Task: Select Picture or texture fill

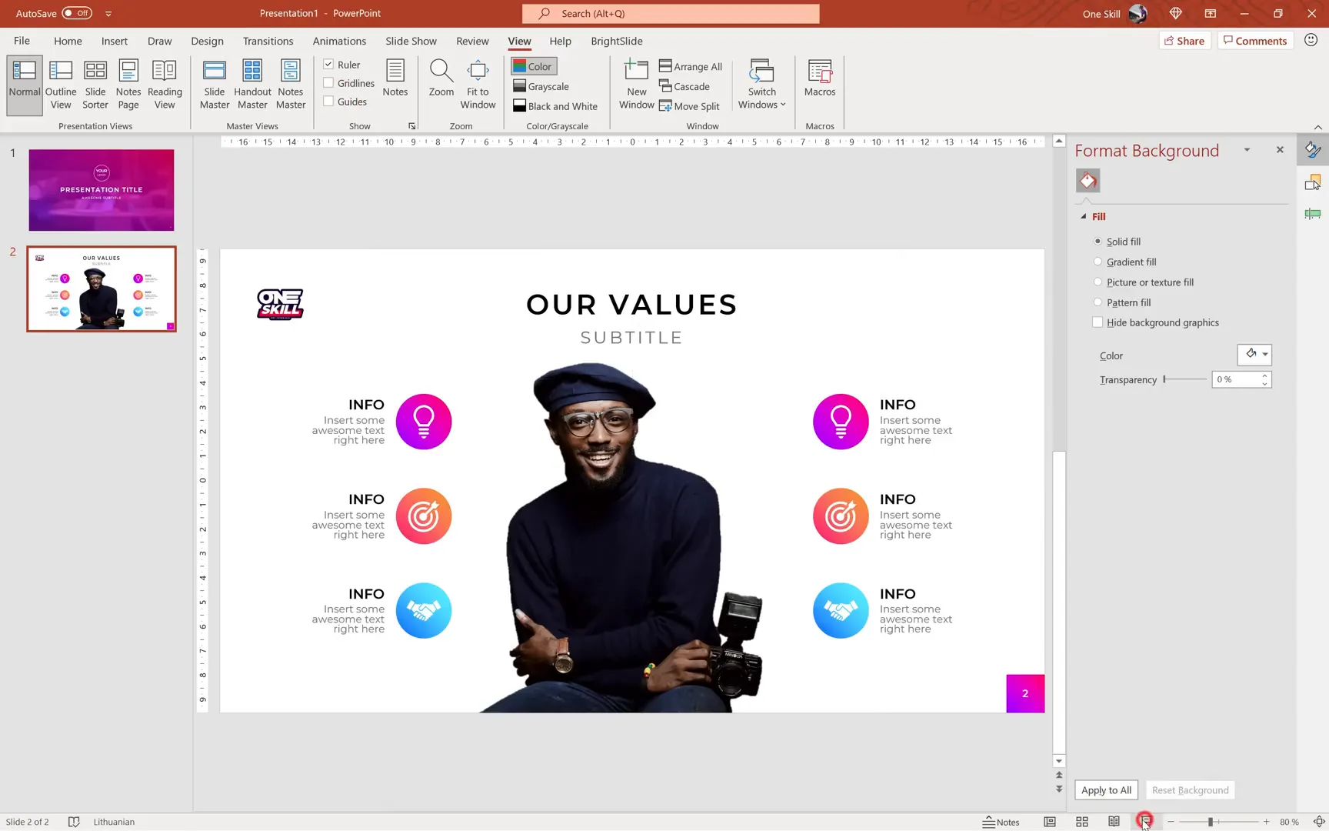Action: [1098, 282]
